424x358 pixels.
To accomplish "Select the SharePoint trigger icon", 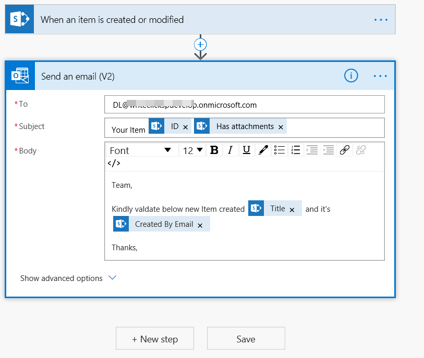I will coord(19,19).
